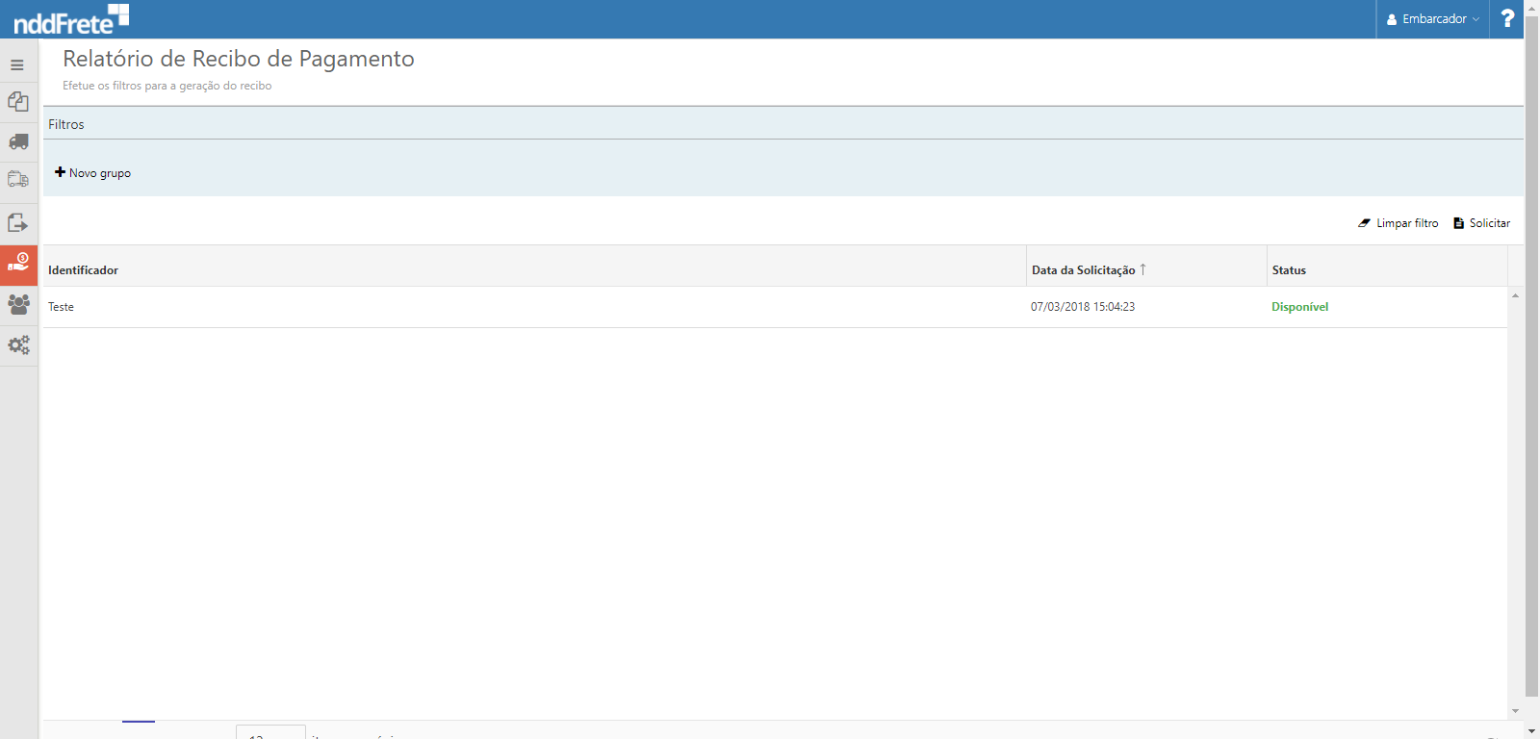Open the documents icon in sidebar
Screen dimensions: 1540x739
18,102
